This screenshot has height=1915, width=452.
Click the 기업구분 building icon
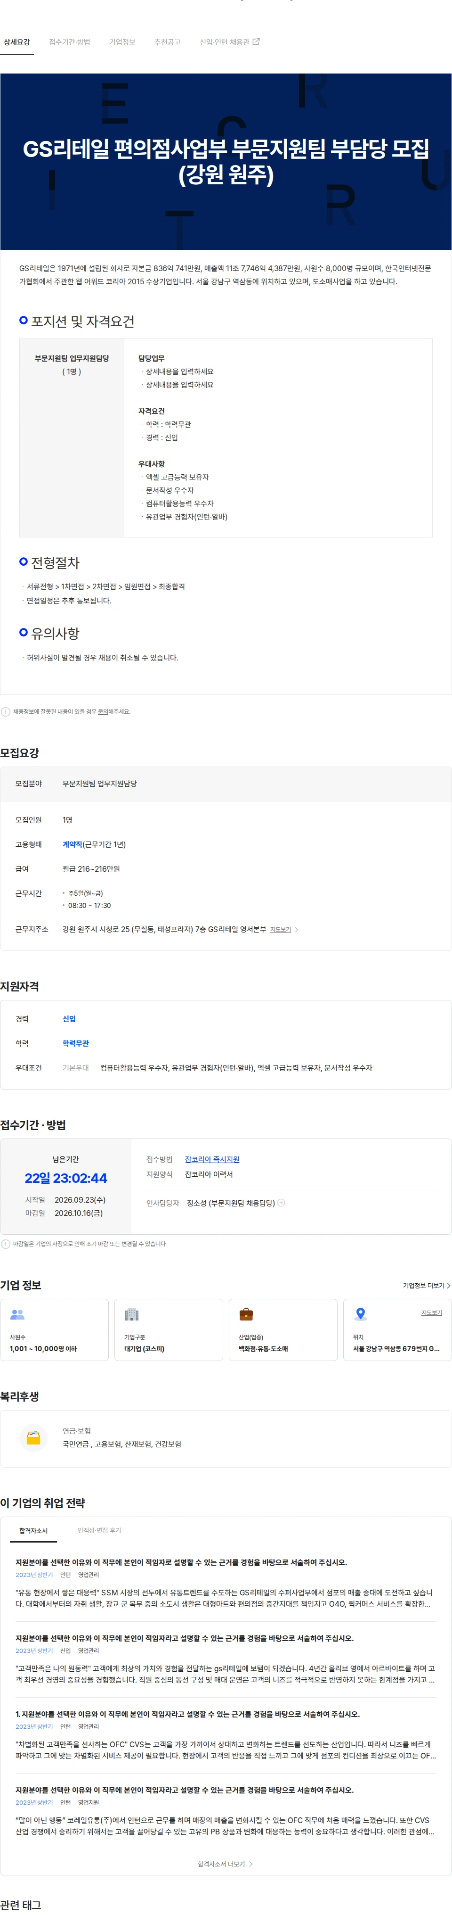coord(131,1314)
